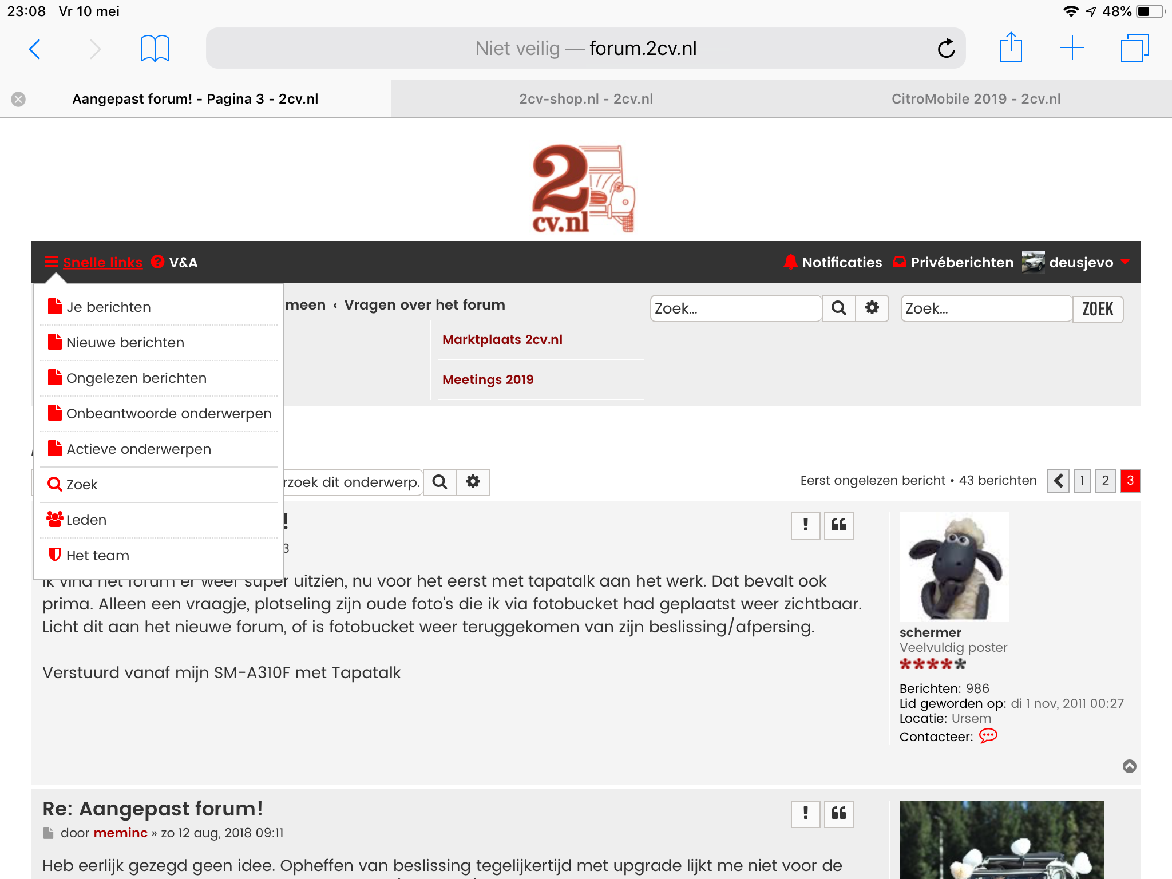Viewport: 1172px width, 879px height.
Task: Open advanced search gear in header
Action: coord(872,308)
